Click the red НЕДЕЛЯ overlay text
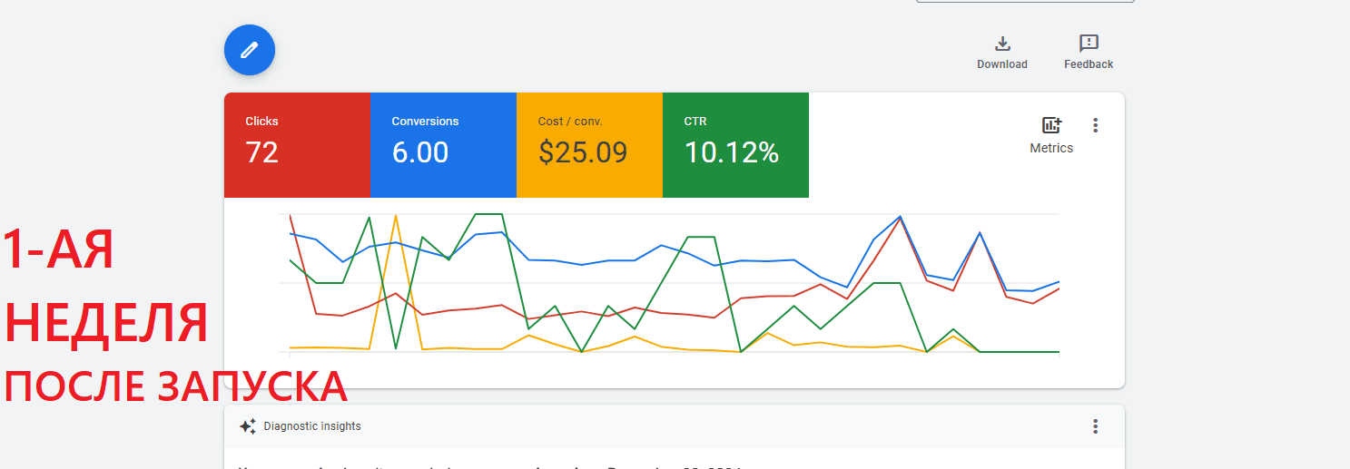The image size is (1350, 469). tap(106, 322)
